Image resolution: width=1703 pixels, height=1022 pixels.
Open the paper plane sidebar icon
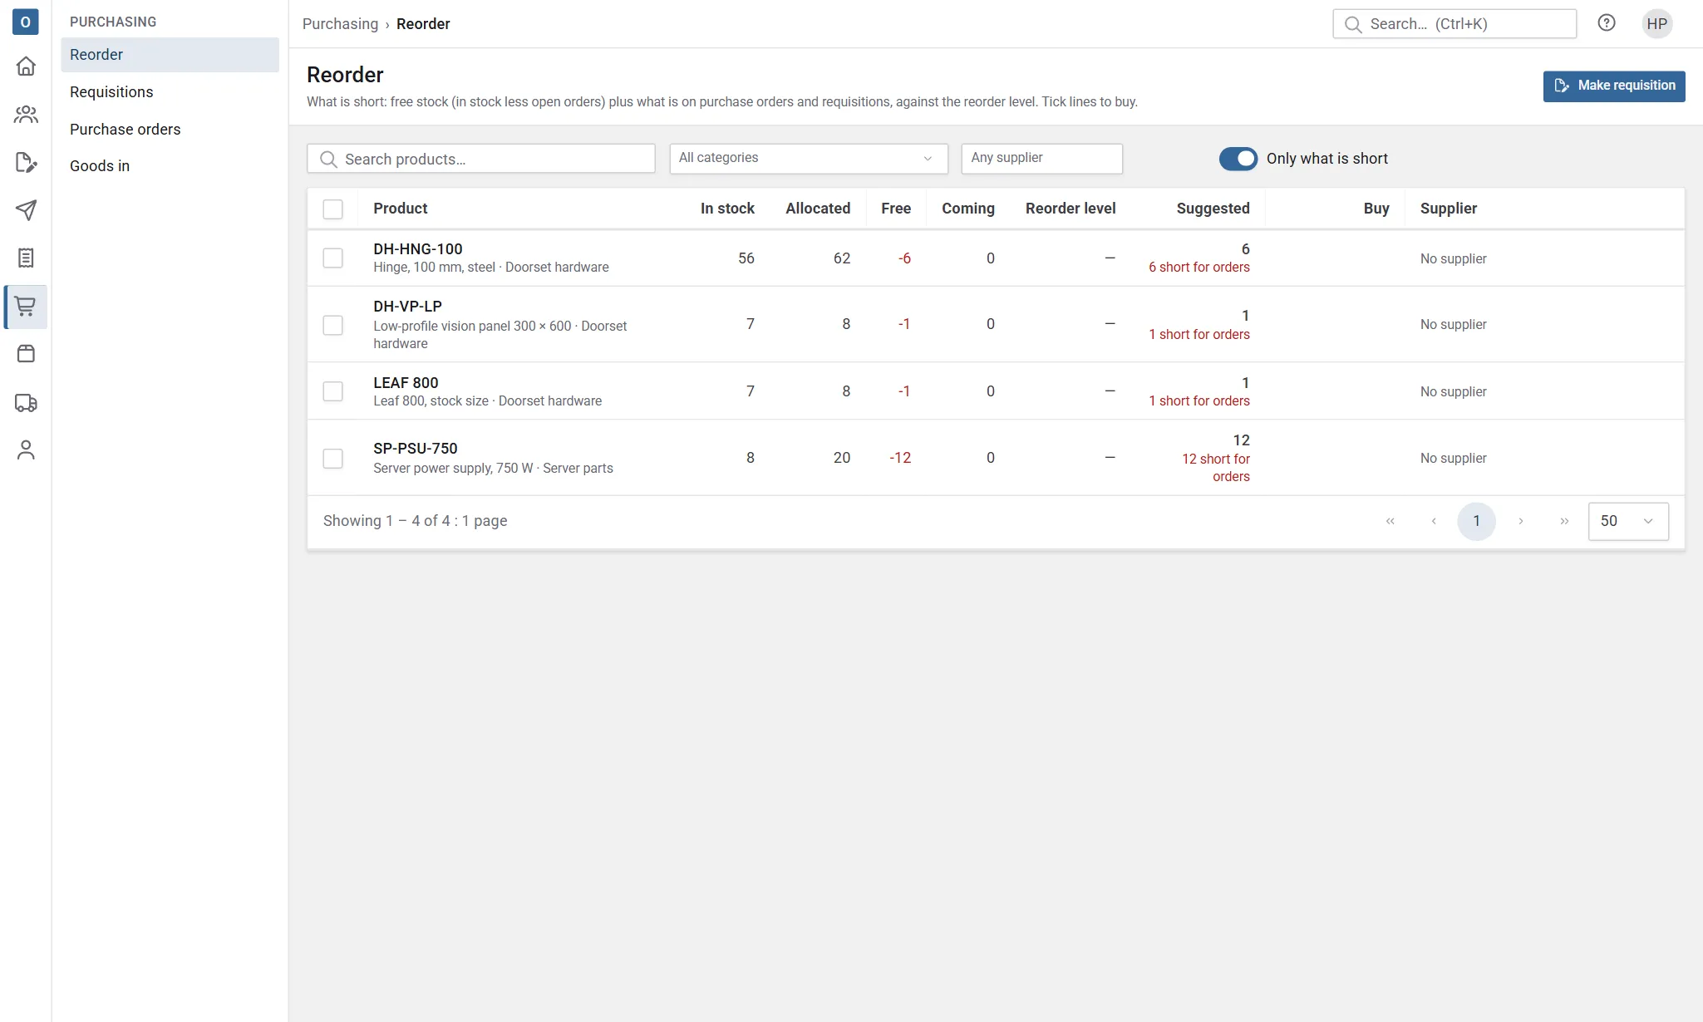[26, 210]
